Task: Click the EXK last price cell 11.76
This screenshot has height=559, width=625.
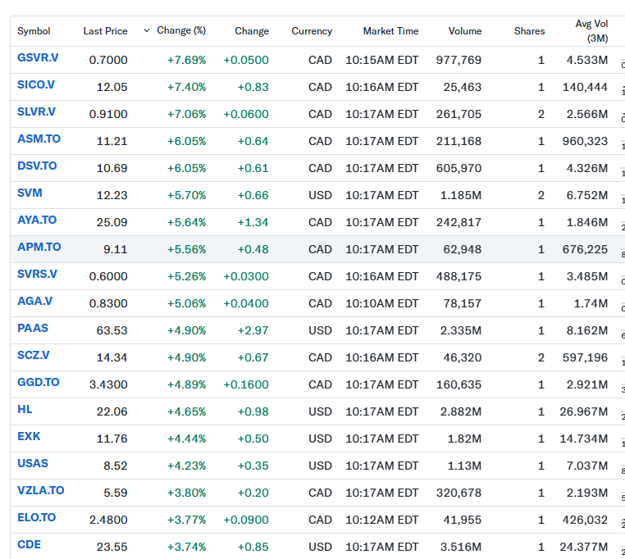Action: click(112, 439)
